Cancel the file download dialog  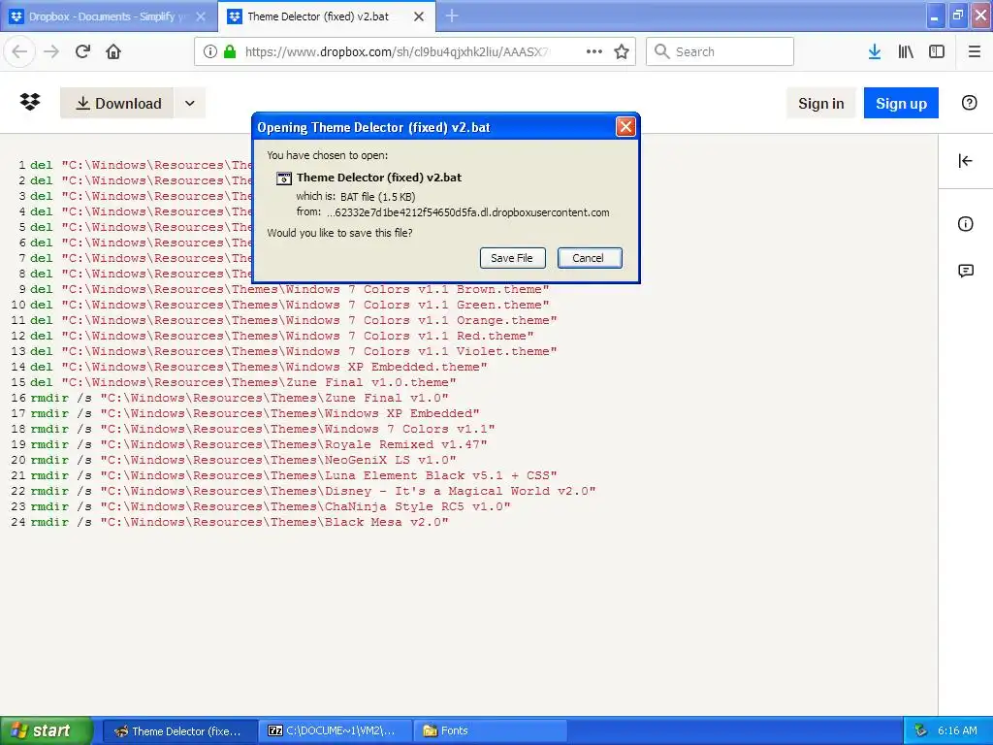[590, 258]
